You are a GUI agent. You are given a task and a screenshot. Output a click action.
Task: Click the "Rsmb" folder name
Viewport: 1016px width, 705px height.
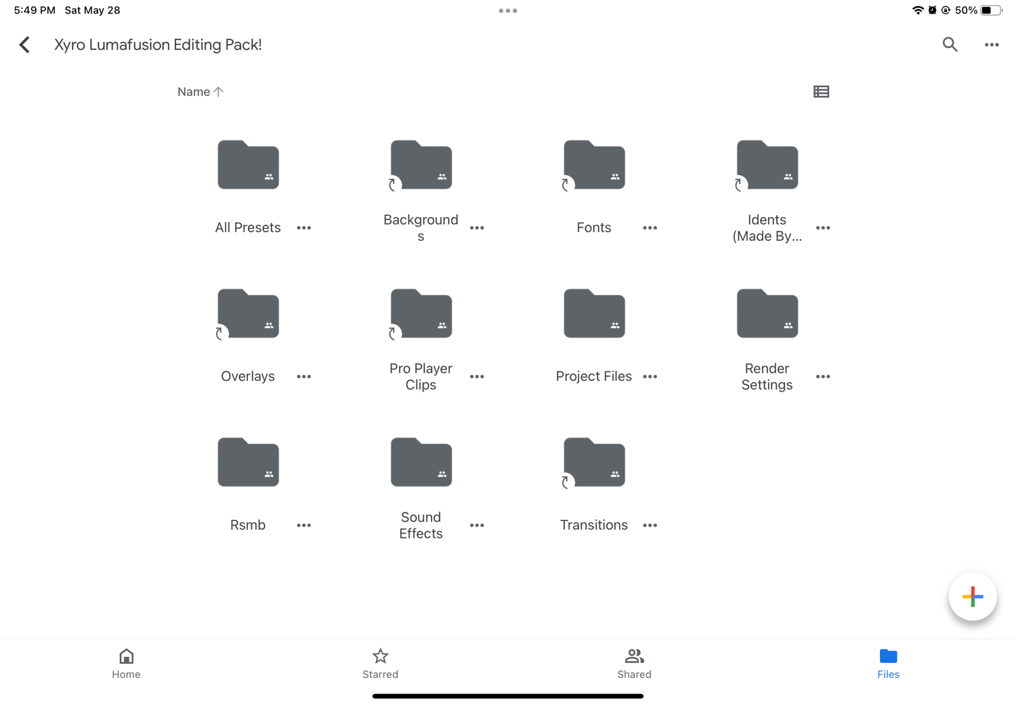coord(248,526)
